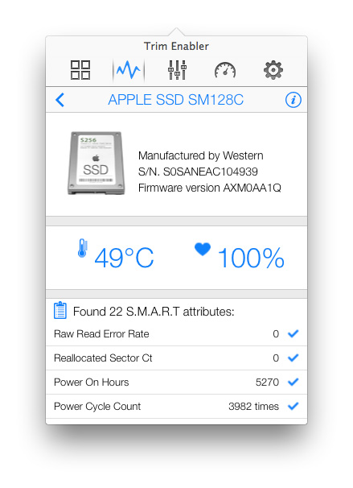Click the Reallocated Sector Ct checkmark

(x=293, y=358)
